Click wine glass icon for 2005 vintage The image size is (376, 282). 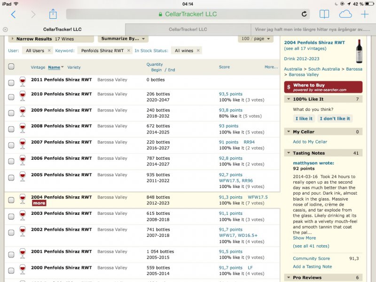point(23,177)
